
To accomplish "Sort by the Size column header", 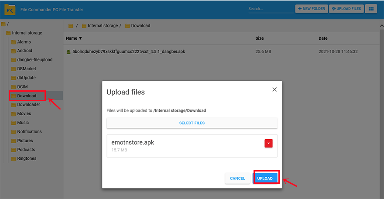I will click(260, 38).
